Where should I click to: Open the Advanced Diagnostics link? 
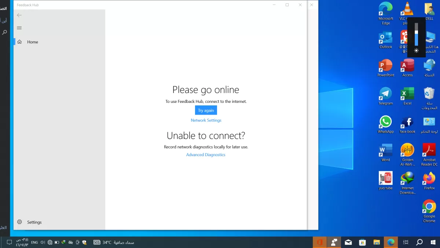click(x=206, y=155)
